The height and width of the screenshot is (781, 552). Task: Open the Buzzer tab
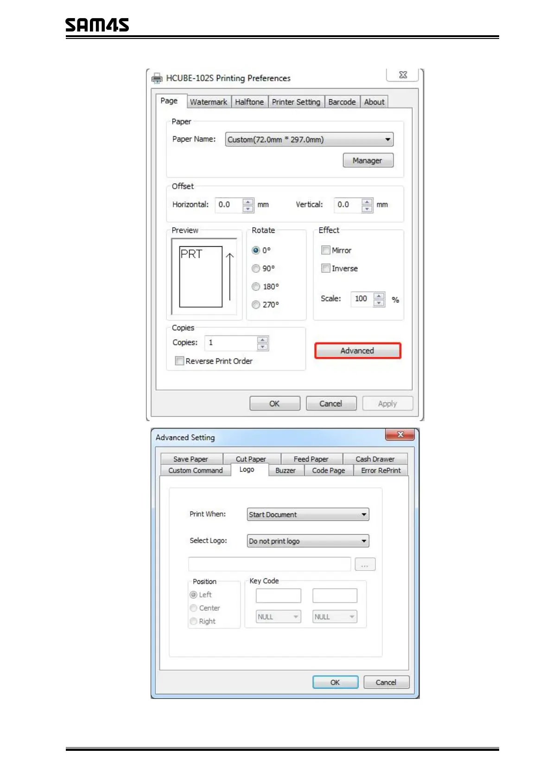[286, 470]
